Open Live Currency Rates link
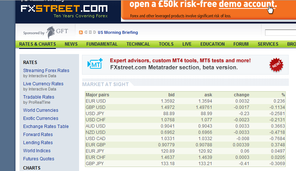The height and width of the screenshot is (171, 296). (x=43, y=84)
